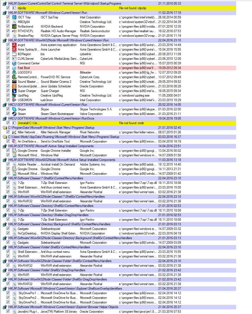The image size is (252, 314).
Task: Click 'Java(TM) Platform SE binary' description
Action: (59, 312)
